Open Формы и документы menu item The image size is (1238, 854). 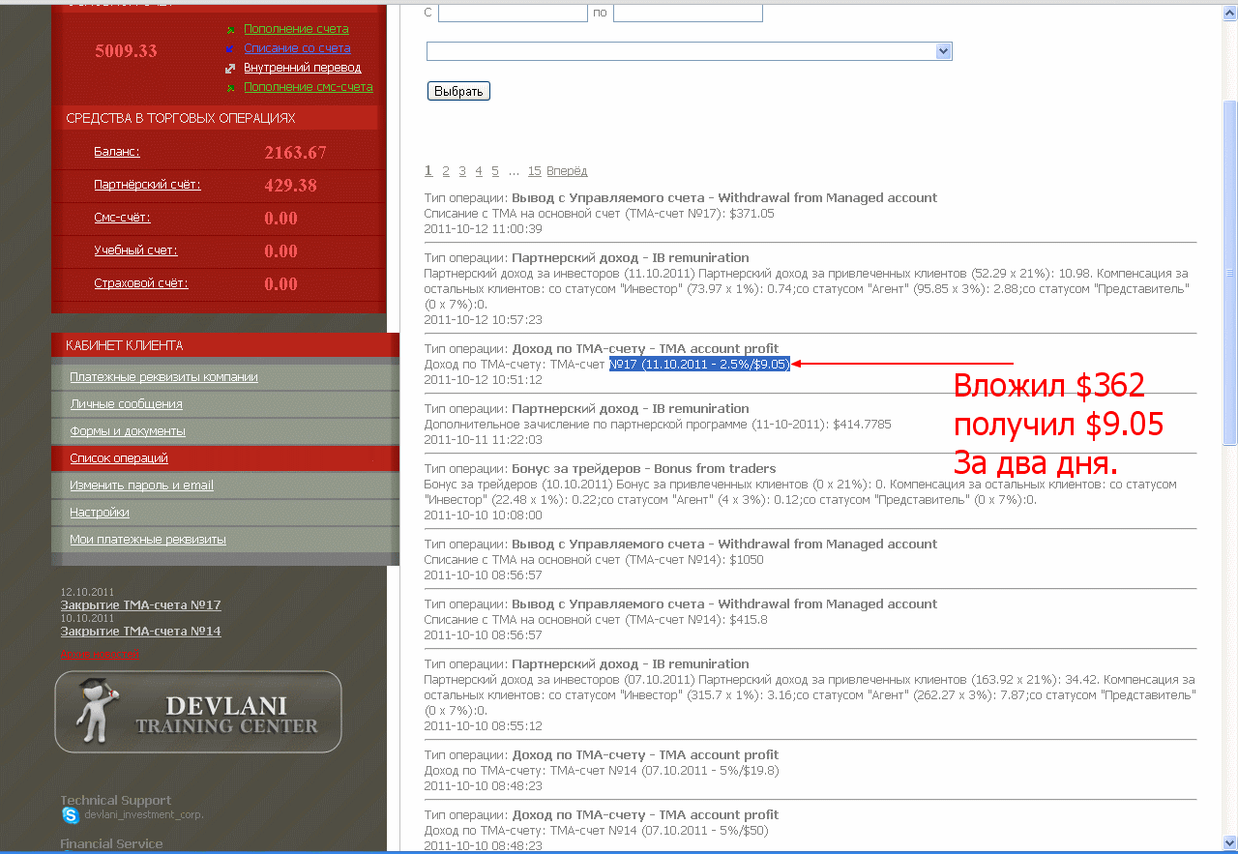225,431
